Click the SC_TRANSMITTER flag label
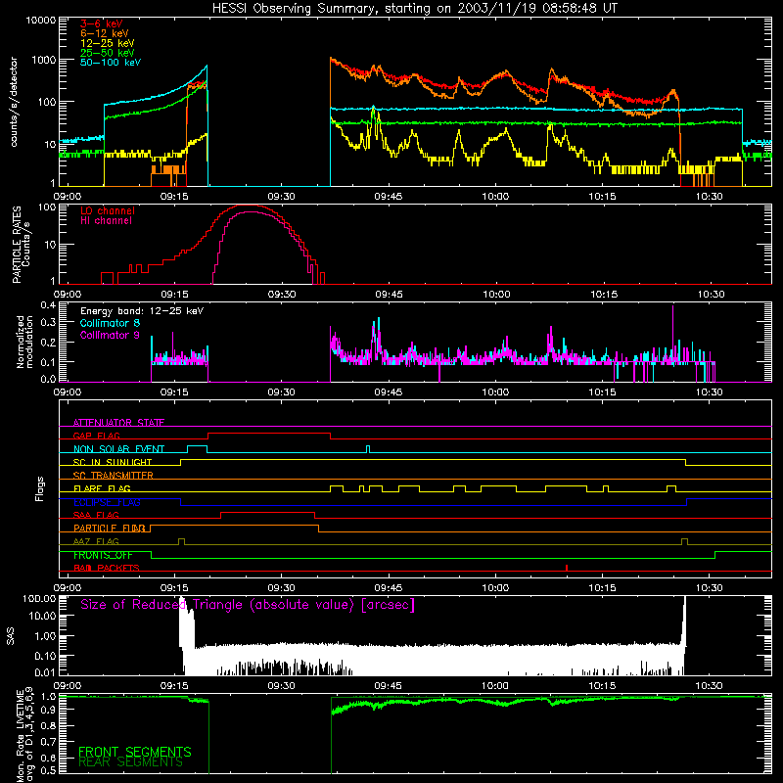 [x=114, y=476]
